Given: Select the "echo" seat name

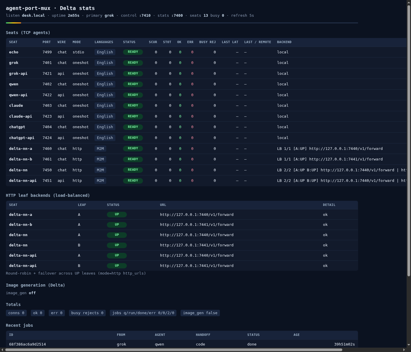Looking at the screenshot, I should pos(14,52).
